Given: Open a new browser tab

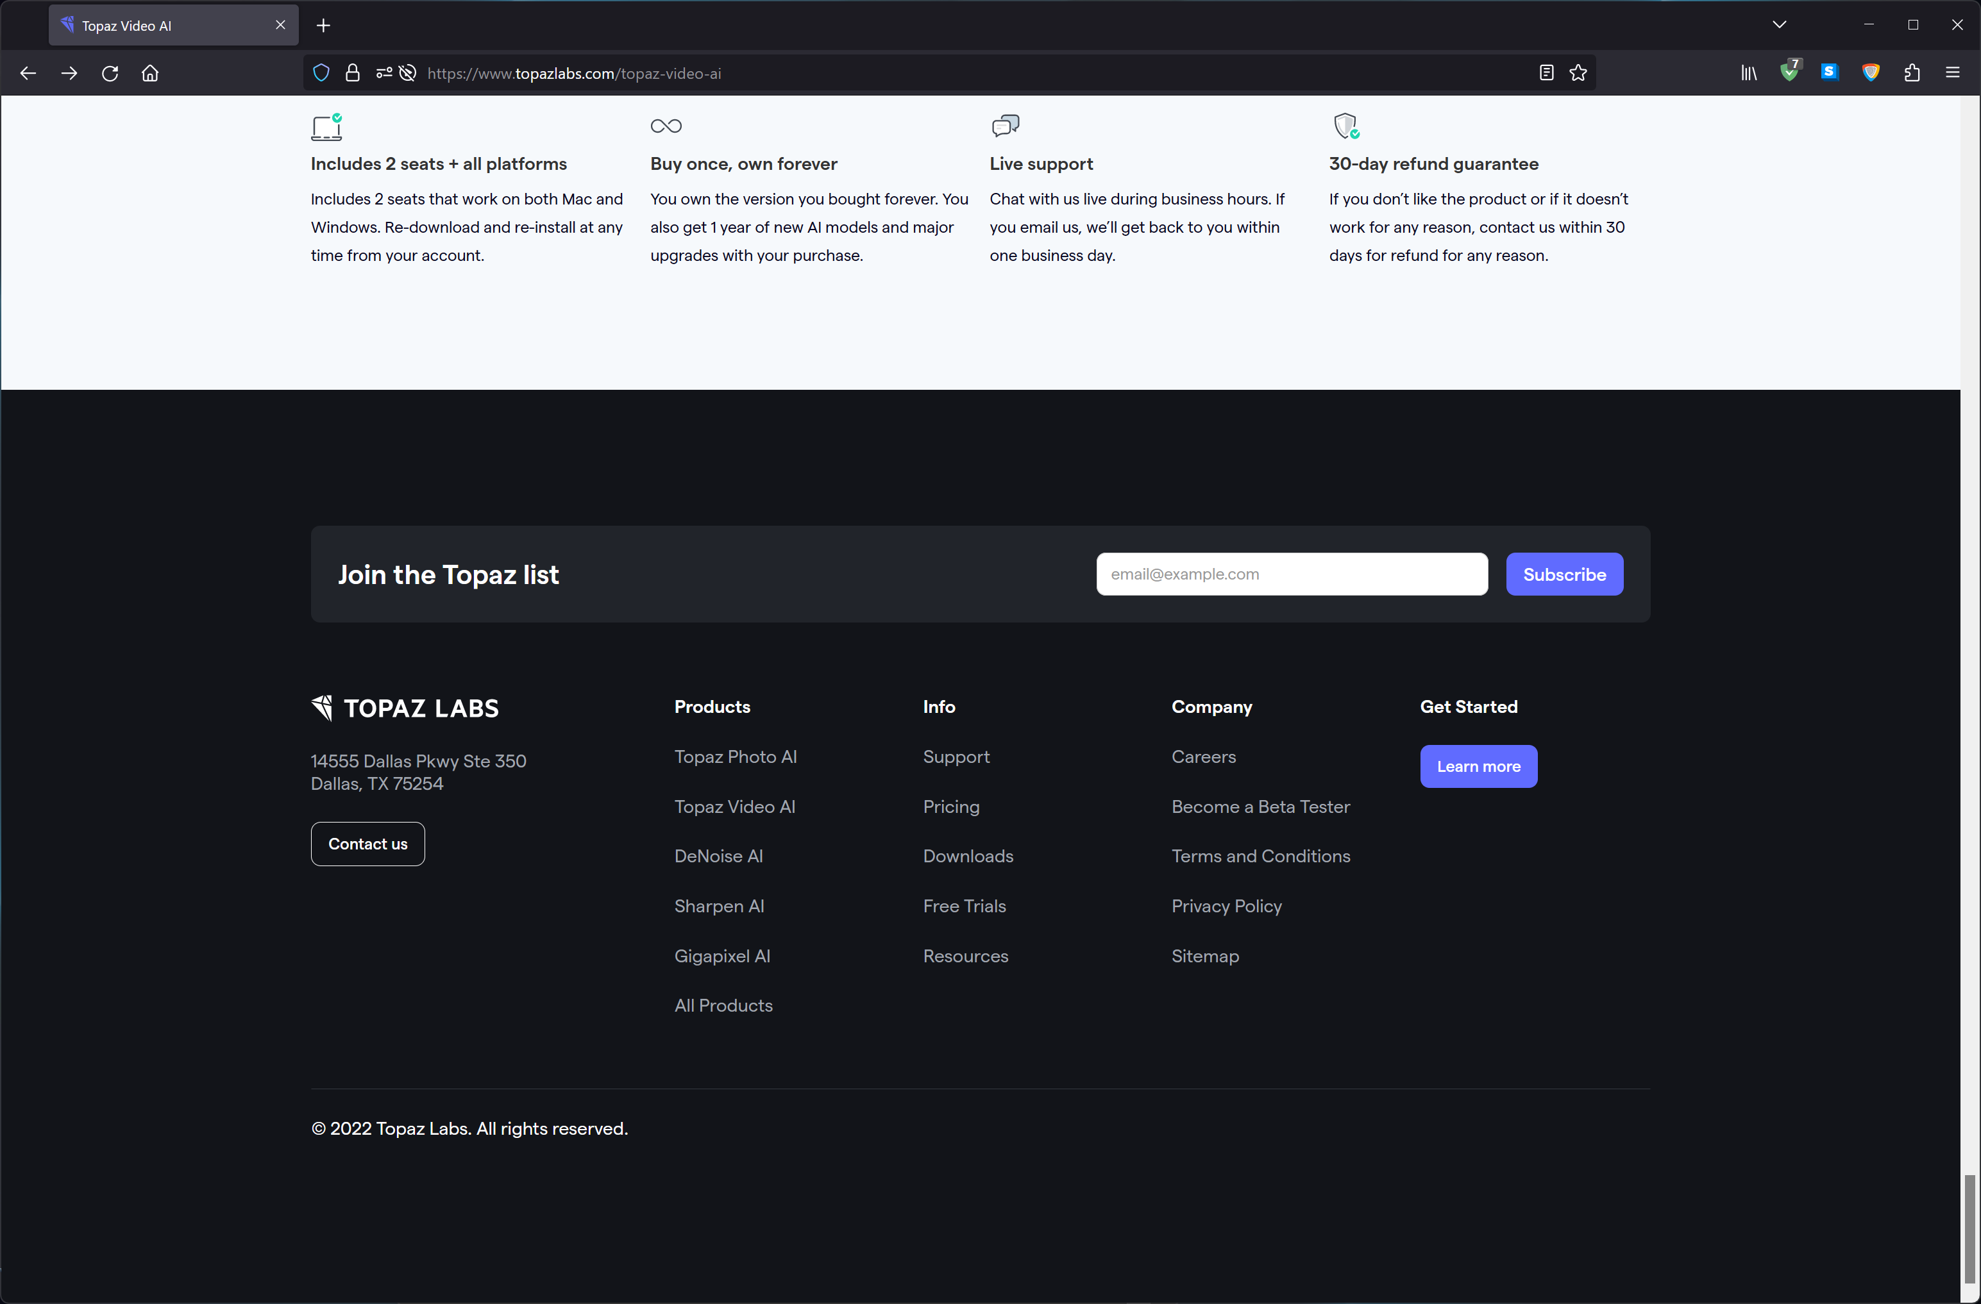Looking at the screenshot, I should click(x=324, y=26).
